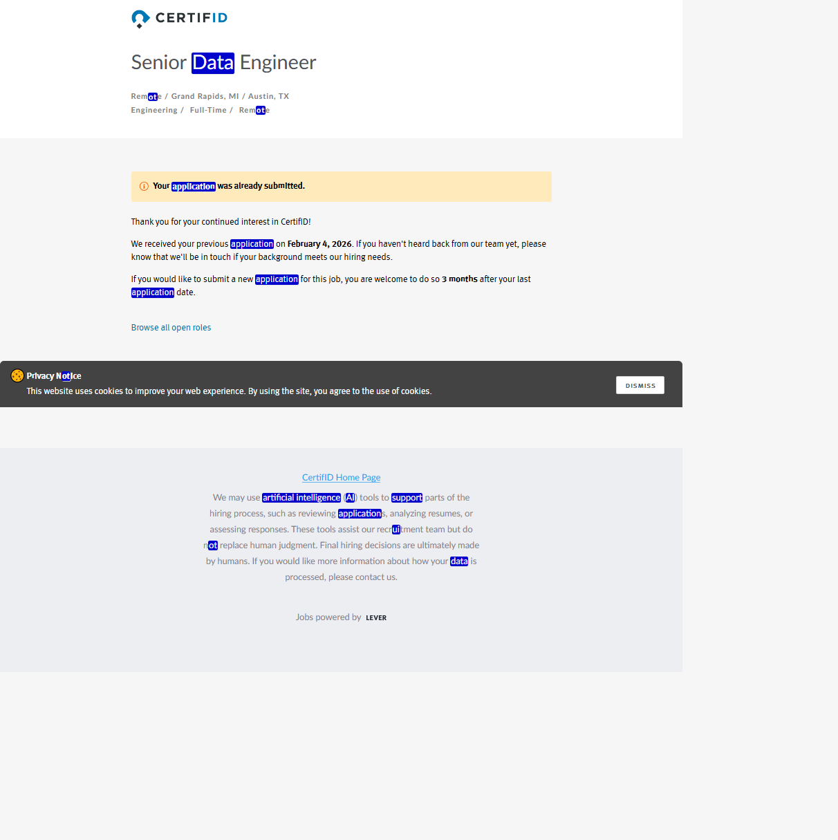Click the "Jobs powered by" footer text
The image size is (838, 840).
click(x=328, y=617)
